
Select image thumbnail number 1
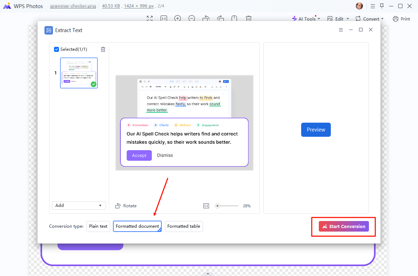79,73
